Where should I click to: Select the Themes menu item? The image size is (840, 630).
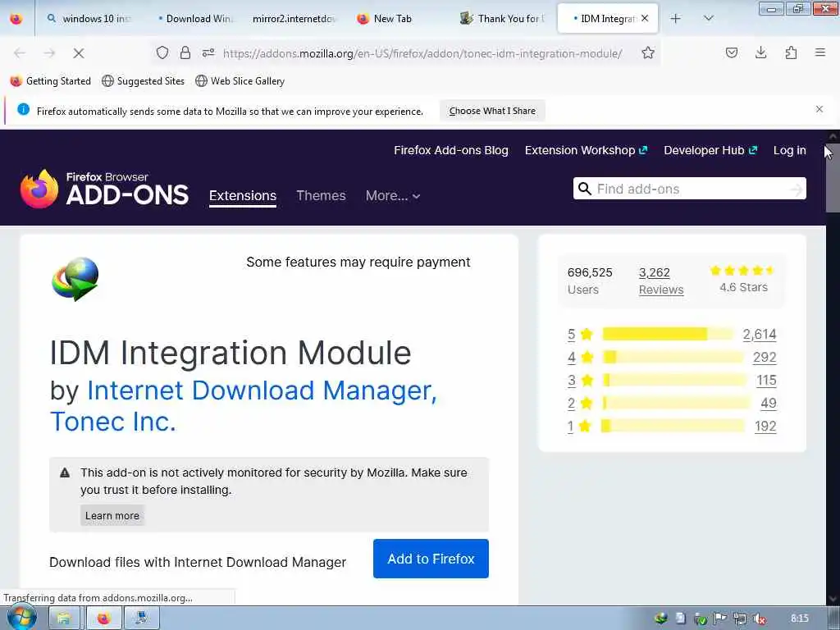tap(321, 195)
